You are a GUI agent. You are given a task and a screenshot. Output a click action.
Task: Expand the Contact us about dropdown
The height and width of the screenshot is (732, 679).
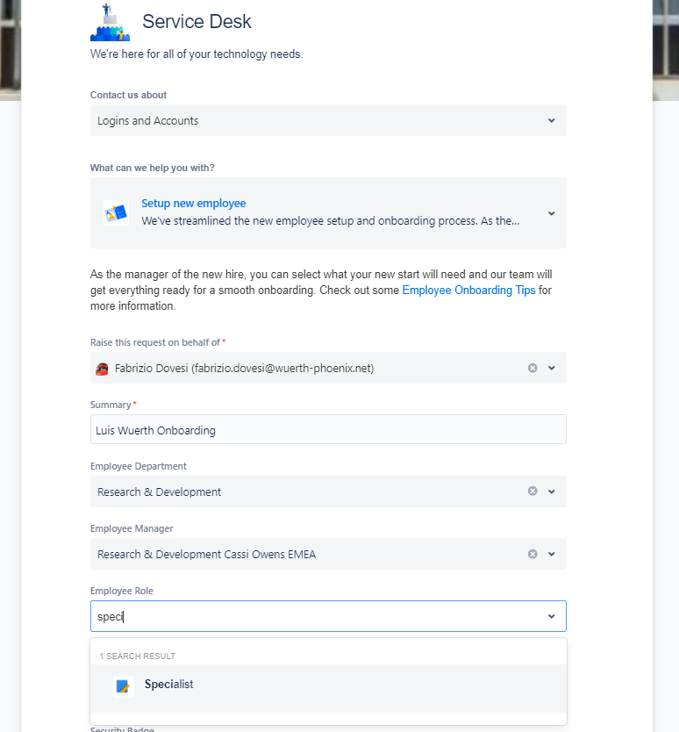tap(552, 120)
